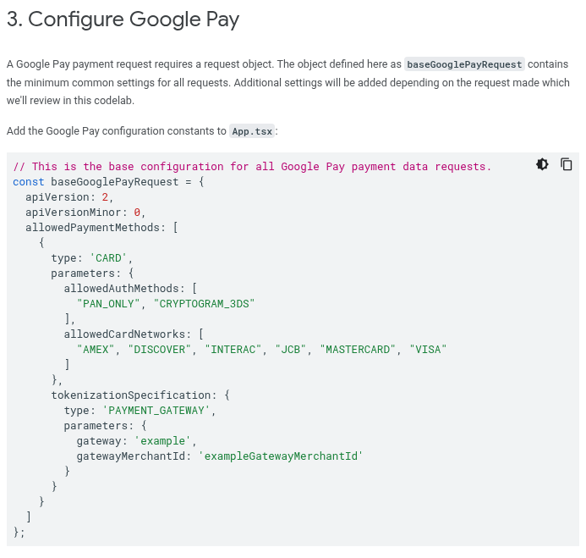Click the "DISCOVER" card network string
This screenshot has width=586, height=558.
tap(160, 350)
